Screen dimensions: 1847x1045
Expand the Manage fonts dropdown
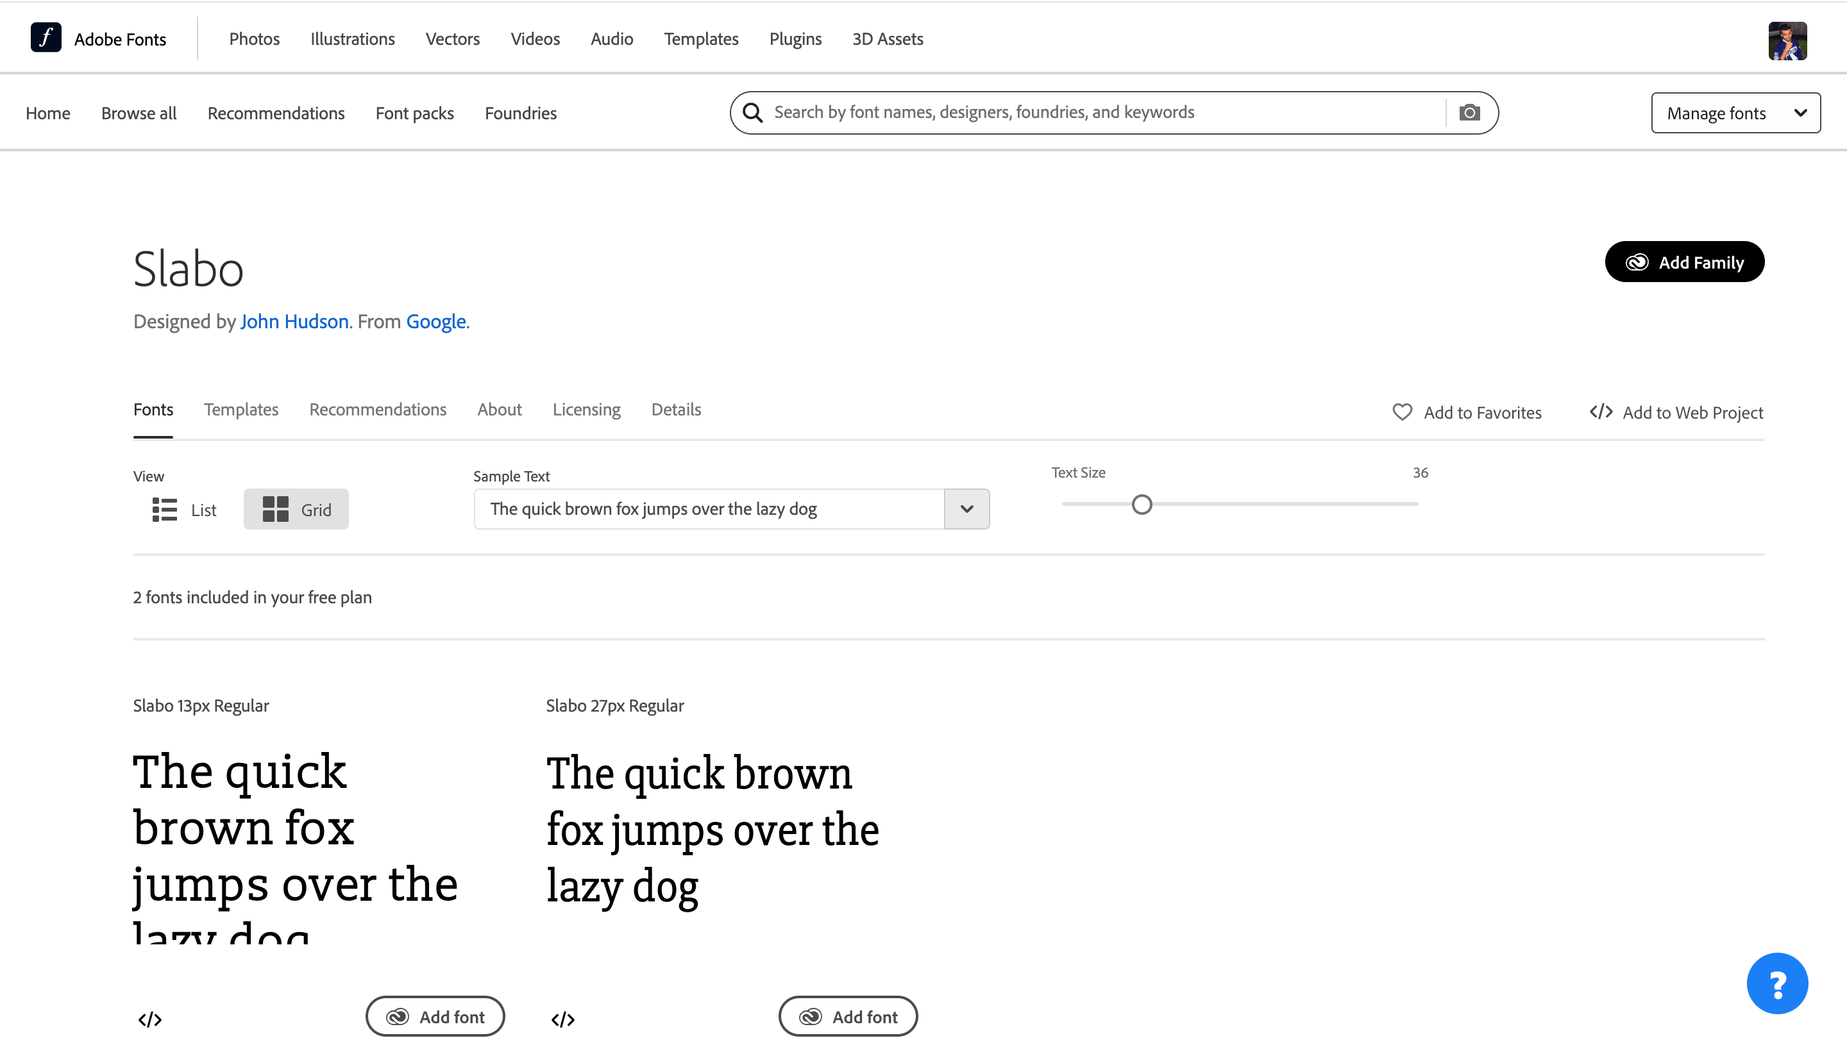pos(1735,113)
